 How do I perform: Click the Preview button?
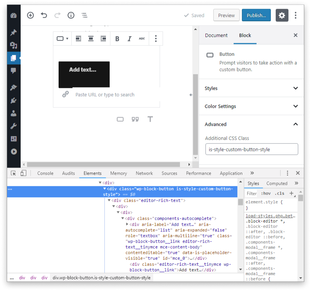pos(226,15)
